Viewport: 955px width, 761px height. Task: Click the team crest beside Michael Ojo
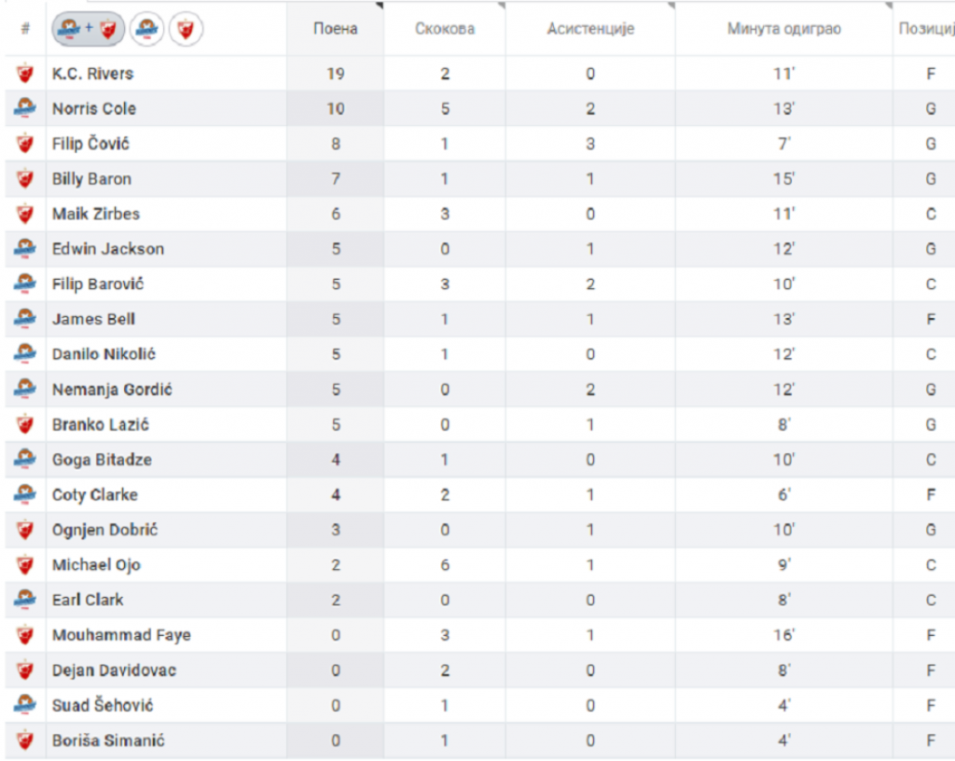click(24, 565)
